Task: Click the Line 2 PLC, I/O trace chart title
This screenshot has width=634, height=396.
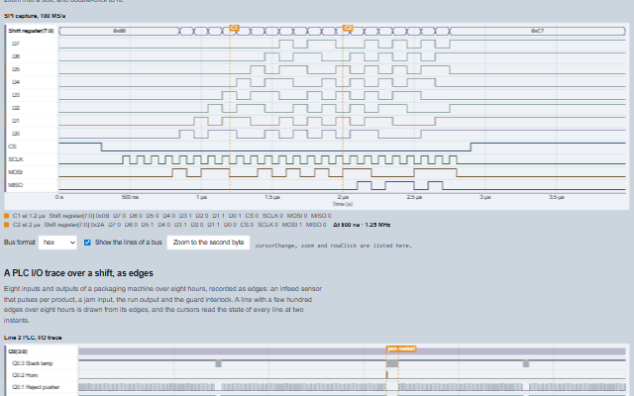Action: click(x=33, y=338)
